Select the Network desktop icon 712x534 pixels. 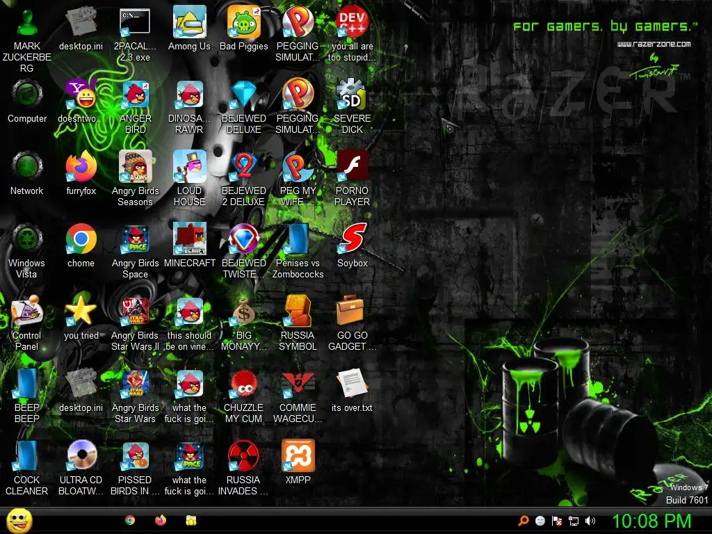[x=27, y=166]
